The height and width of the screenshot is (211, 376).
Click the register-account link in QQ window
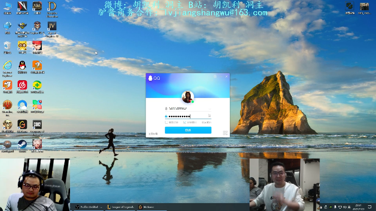point(153,134)
